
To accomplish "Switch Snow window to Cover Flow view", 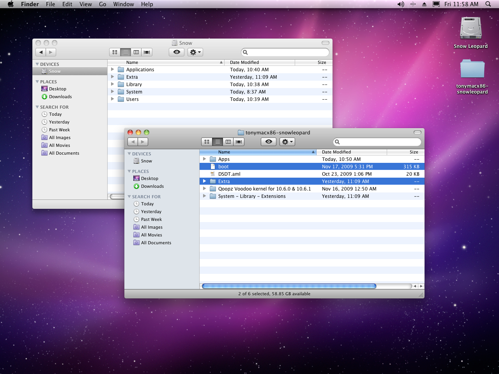I will 147,52.
